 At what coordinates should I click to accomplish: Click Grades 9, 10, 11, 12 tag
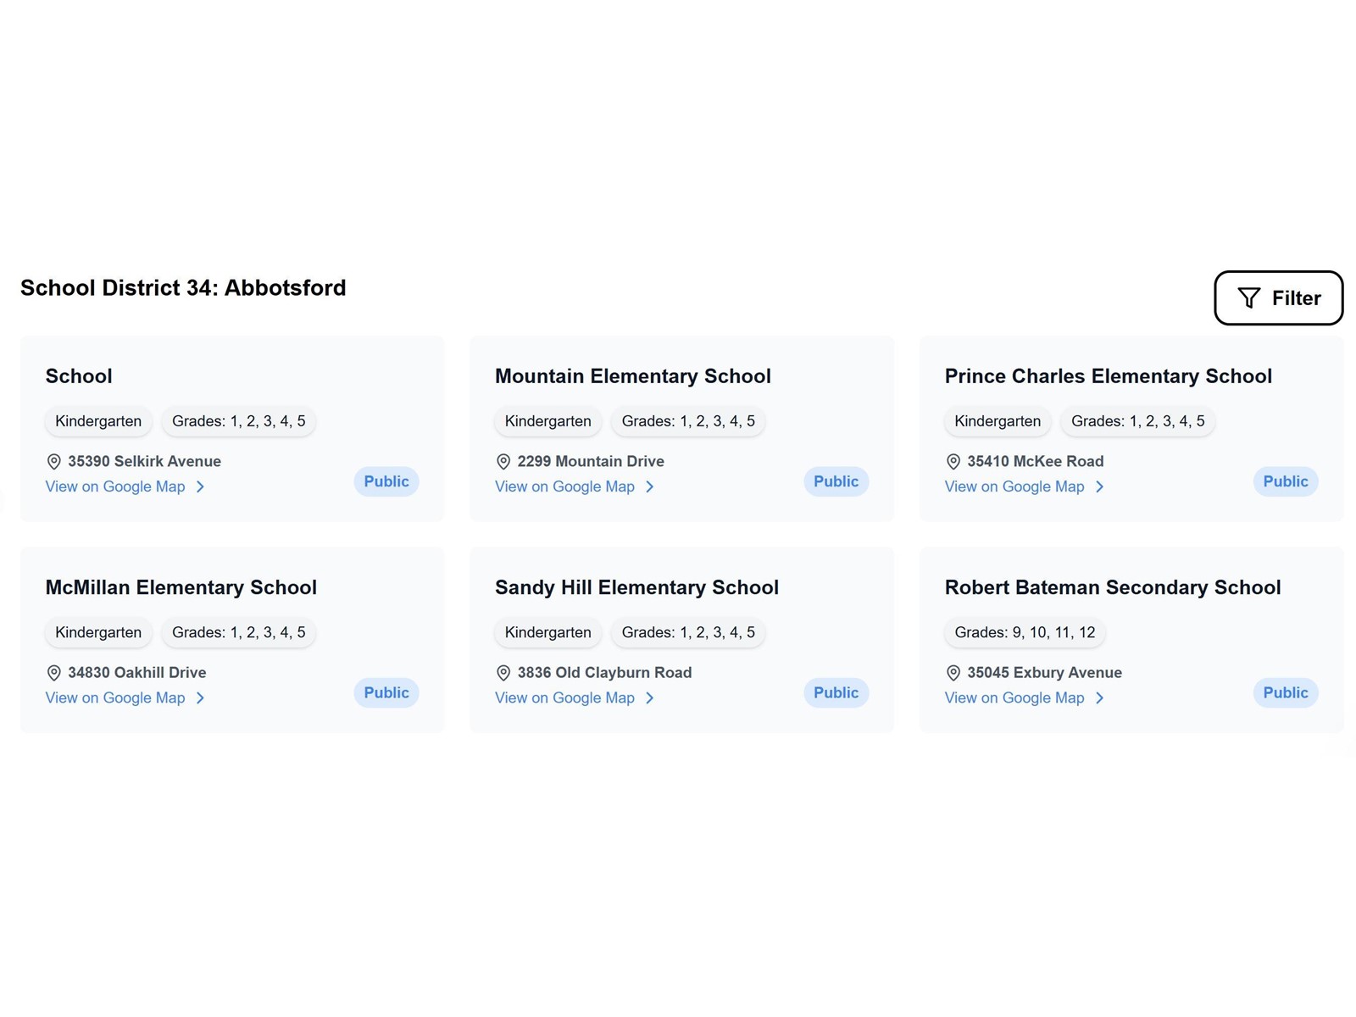(1025, 632)
